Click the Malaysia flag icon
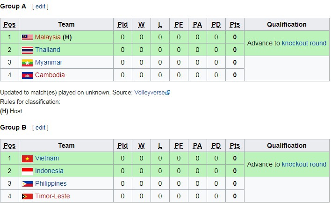The width and height of the screenshot is (331, 203). point(27,37)
